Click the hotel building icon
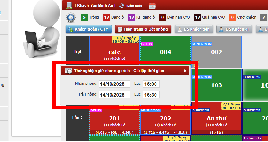268x142 pixels. coord(69,6)
